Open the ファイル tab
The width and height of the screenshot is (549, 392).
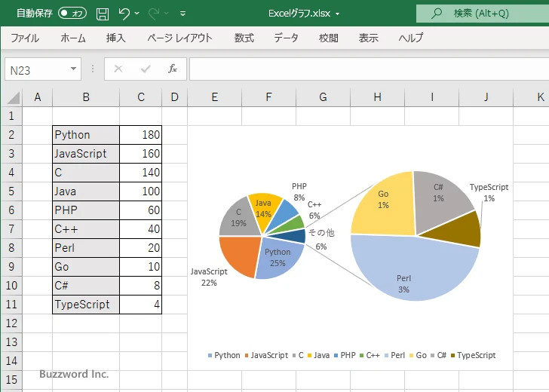tap(25, 38)
